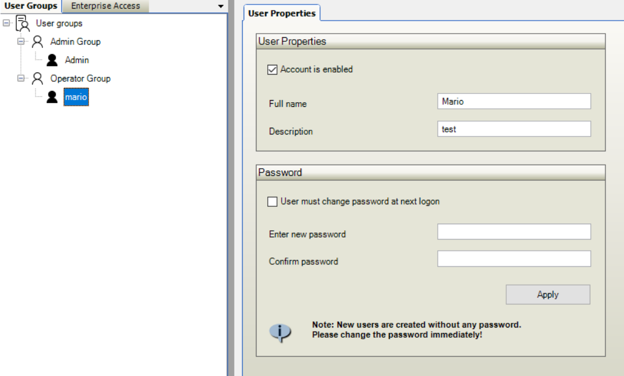
Task: Uncheck Account is enabled checkbox
Action: [x=272, y=69]
